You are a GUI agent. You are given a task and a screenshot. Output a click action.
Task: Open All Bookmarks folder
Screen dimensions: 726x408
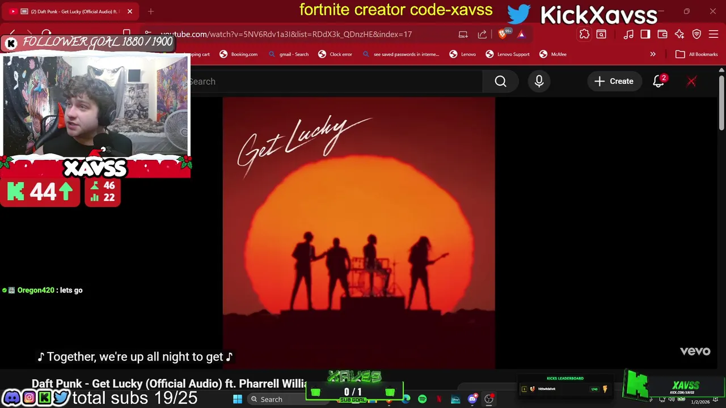(697, 54)
